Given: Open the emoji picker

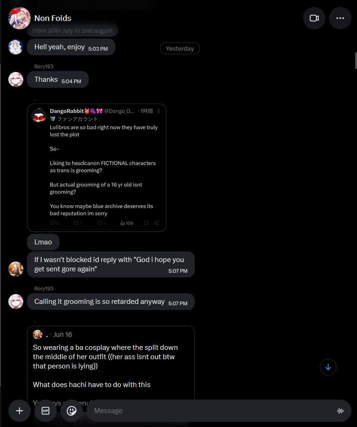Looking at the screenshot, I should pyautogui.click(x=72, y=411).
